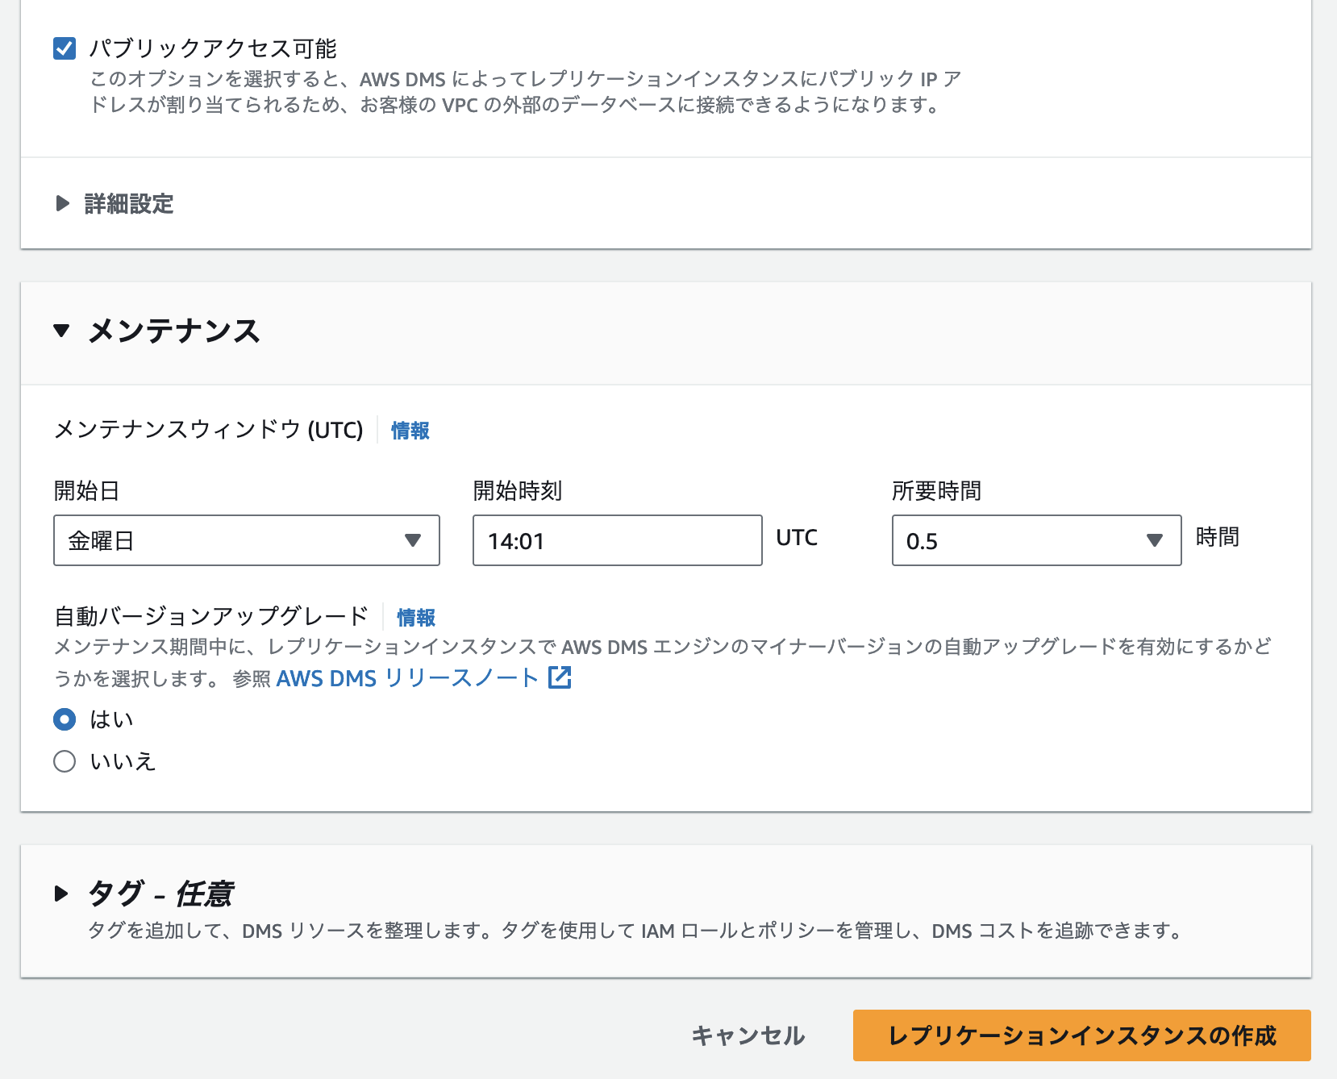Expand the 詳細設定 section

click(x=115, y=203)
